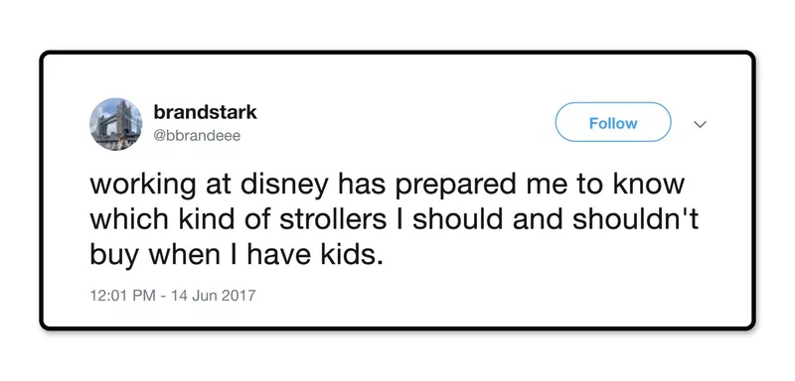Click the date 14 Jun 2017
This screenshot has width=795, height=381.
tap(213, 295)
